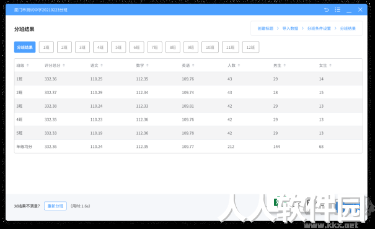
Task: Click math score cell 112.34
Action: [142, 92]
